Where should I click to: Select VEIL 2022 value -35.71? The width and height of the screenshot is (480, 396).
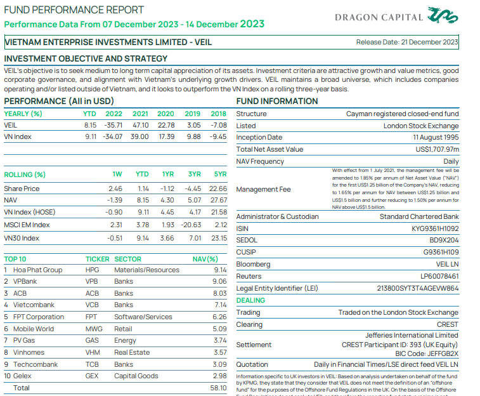[x=113, y=125]
